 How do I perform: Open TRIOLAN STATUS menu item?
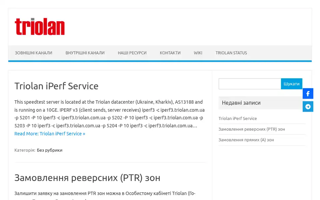tap(231, 53)
